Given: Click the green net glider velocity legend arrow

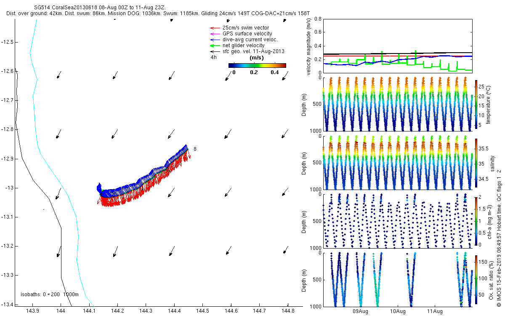Looking at the screenshot, I should pyautogui.click(x=215, y=46).
